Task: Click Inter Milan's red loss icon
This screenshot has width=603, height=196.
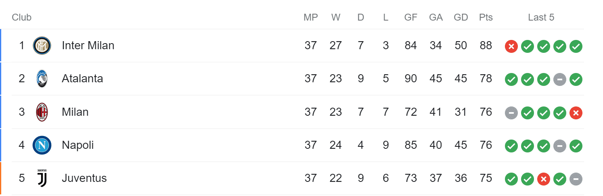Action: (x=511, y=46)
